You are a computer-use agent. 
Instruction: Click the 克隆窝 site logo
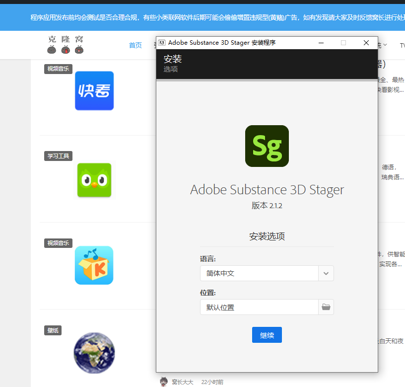pos(66,45)
